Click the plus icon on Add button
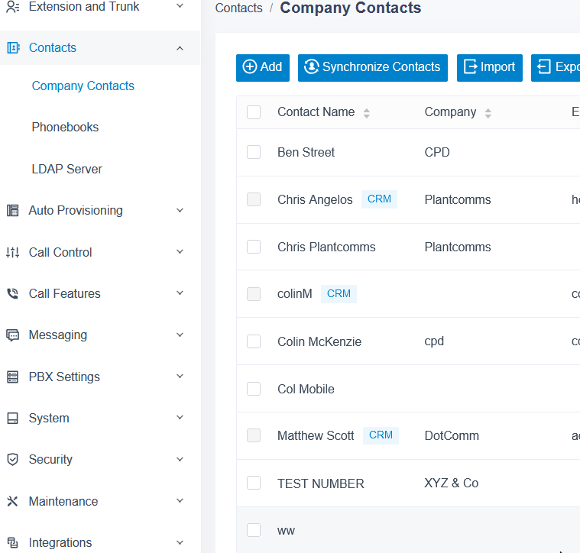 250,67
